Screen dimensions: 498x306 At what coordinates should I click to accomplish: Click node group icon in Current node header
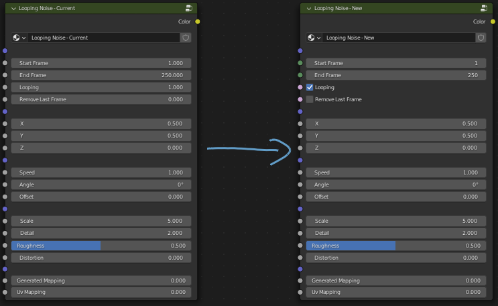coord(188,8)
